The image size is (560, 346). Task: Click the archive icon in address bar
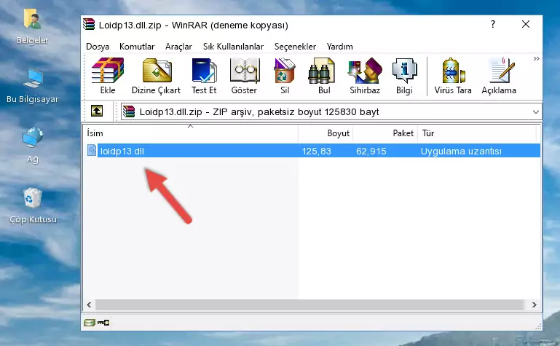pyautogui.click(x=129, y=111)
